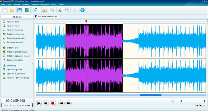
Task: Click the clock icon beside Изменить темп
Action: [x=4, y=22]
